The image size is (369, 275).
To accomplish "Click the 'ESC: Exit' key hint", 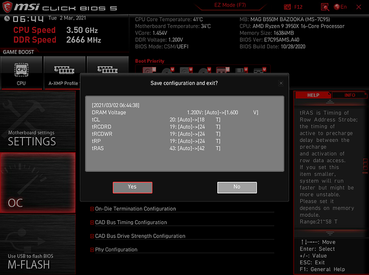I will (x=312, y=262).
